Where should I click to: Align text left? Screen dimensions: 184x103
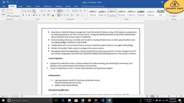point(59,15)
